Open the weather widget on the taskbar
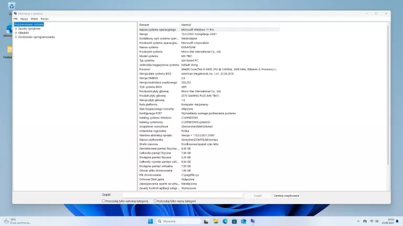The height and width of the screenshot is (226, 403). pos(17,221)
